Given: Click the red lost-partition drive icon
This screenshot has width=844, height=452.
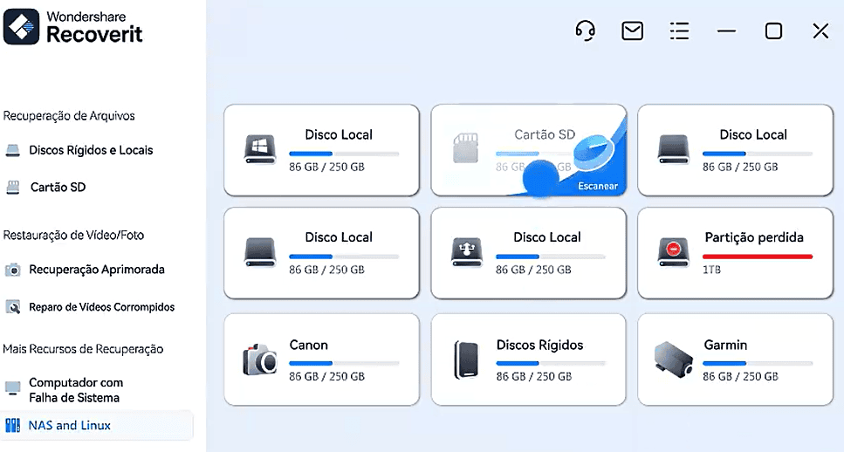Looking at the screenshot, I should pyautogui.click(x=674, y=252).
